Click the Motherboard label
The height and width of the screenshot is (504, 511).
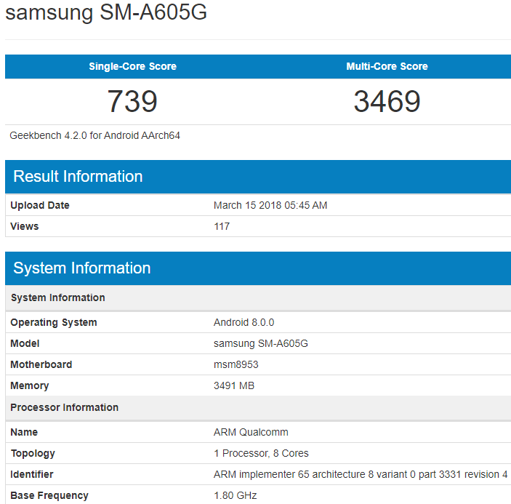click(41, 364)
